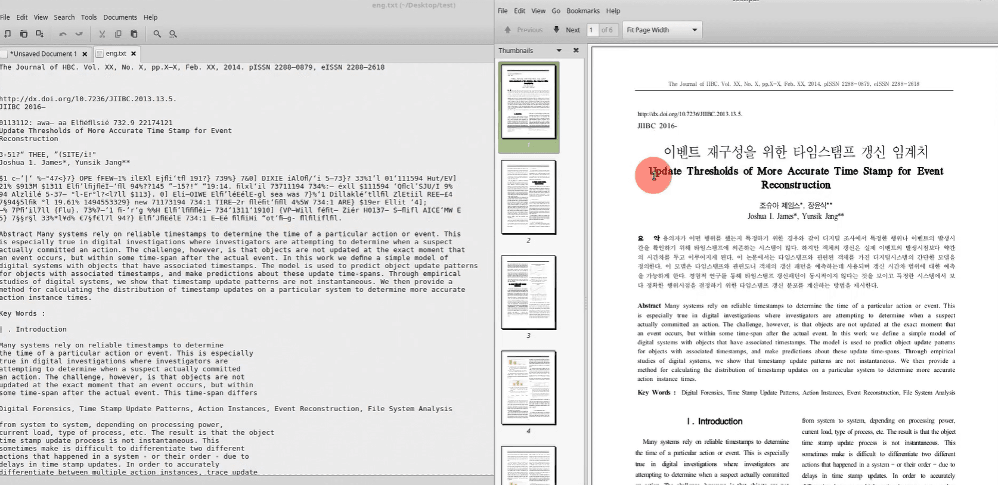Click the http://dx.doi.org line in text editor

click(88, 99)
